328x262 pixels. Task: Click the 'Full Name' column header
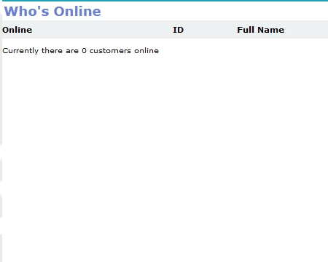[261, 30]
